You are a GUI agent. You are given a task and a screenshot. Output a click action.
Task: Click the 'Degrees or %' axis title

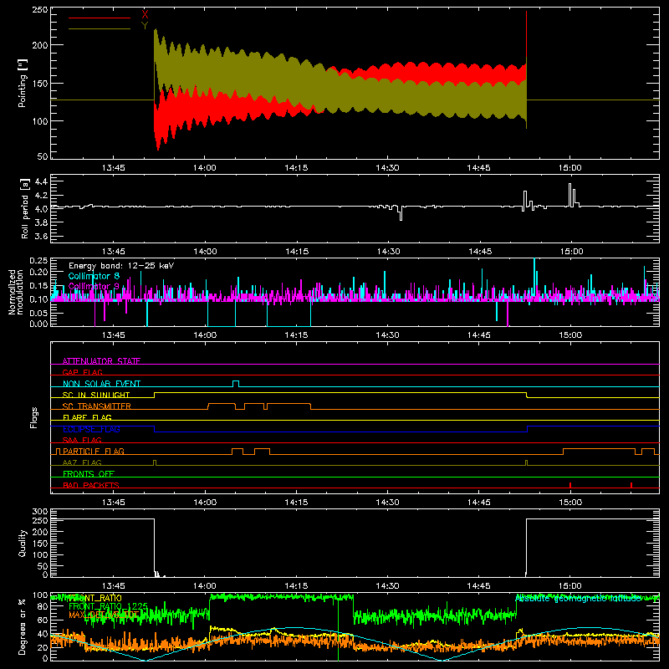(23, 626)
